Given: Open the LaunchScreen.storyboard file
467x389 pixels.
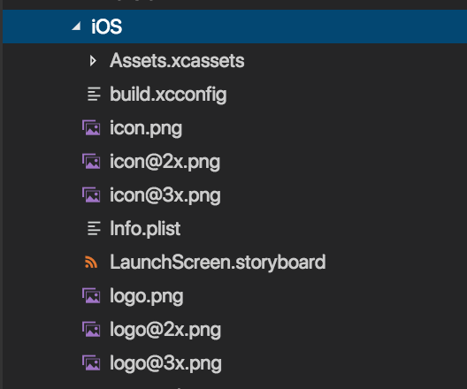Looking at the screenshot, I should 218,263.
